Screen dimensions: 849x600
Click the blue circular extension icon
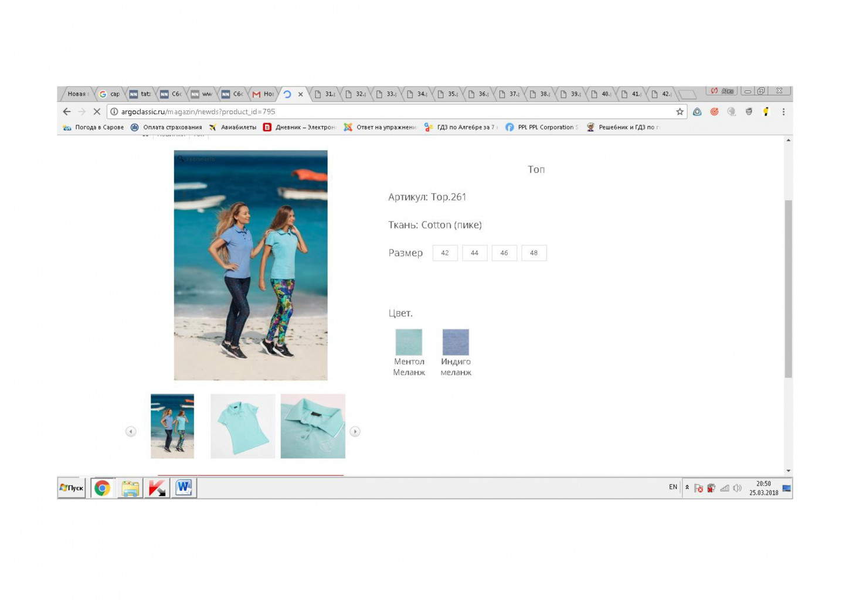coord(697,111)
